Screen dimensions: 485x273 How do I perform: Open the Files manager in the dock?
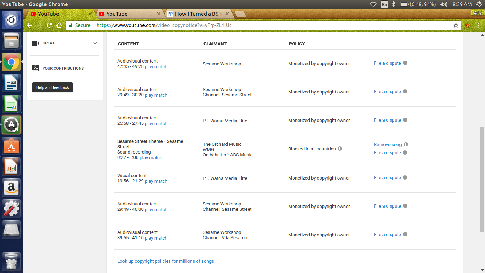11,41
